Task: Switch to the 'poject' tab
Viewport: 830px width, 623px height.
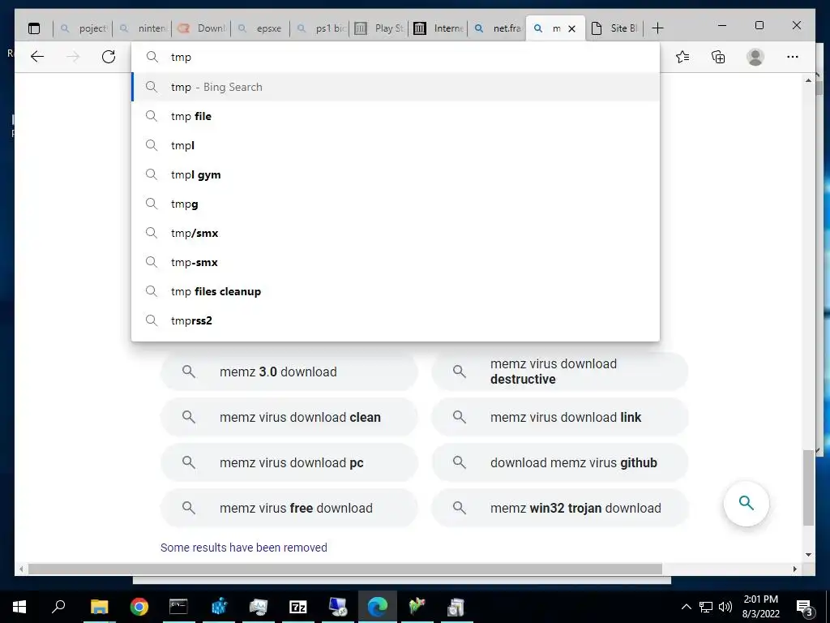Action: pos(83,28)
